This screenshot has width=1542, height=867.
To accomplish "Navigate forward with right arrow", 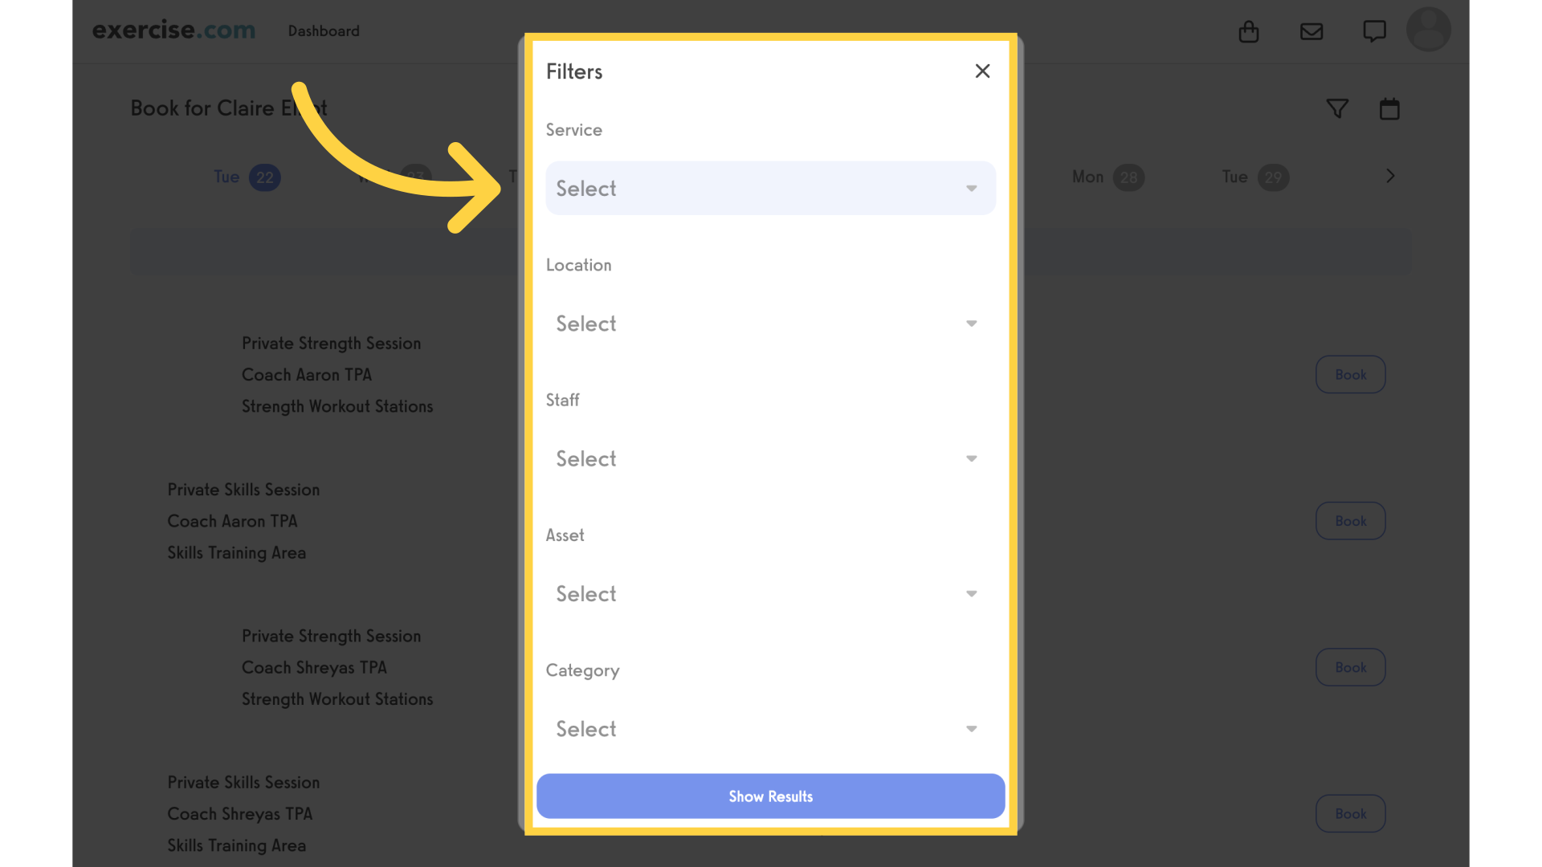I will coord(1390,176).
